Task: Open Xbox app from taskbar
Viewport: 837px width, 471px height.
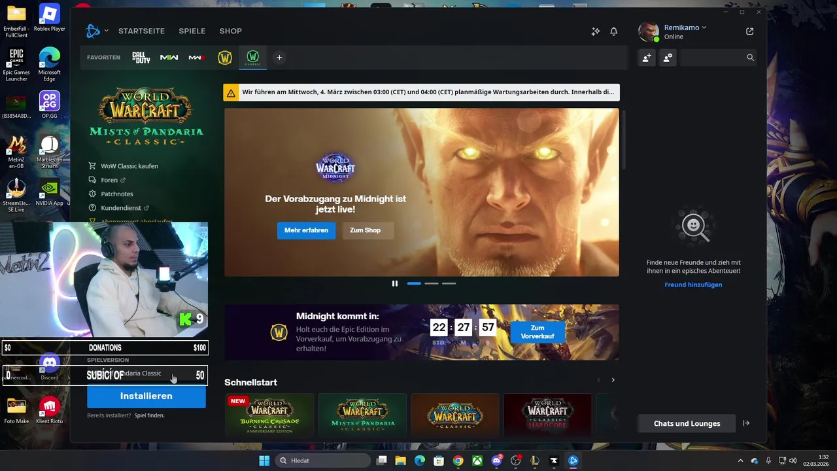Action: pos(477,461)
